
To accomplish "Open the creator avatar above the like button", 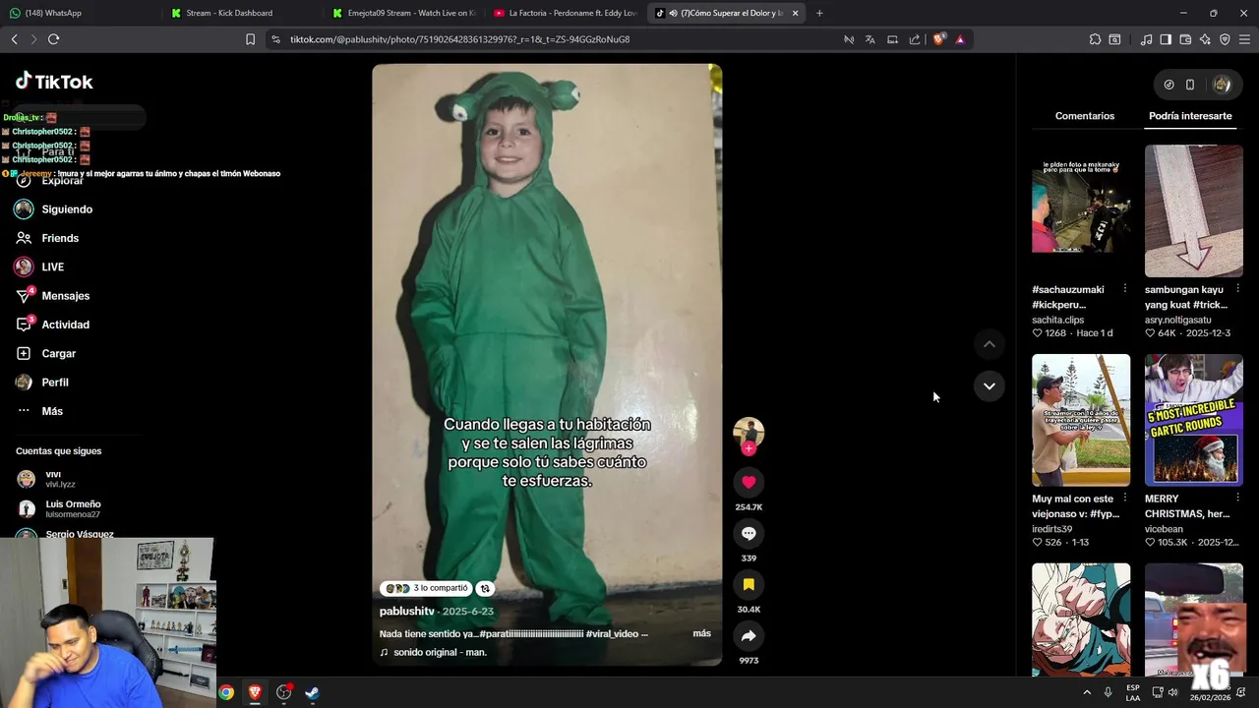I will 749,431.
